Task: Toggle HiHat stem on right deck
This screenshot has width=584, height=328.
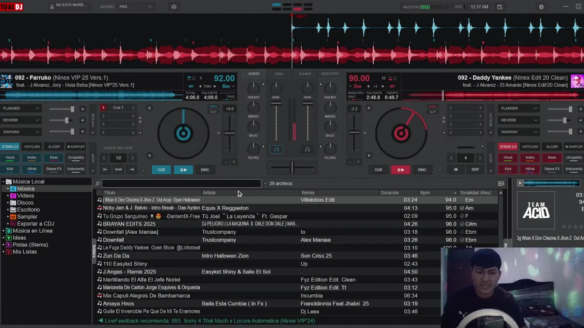Action: [530, 169]
